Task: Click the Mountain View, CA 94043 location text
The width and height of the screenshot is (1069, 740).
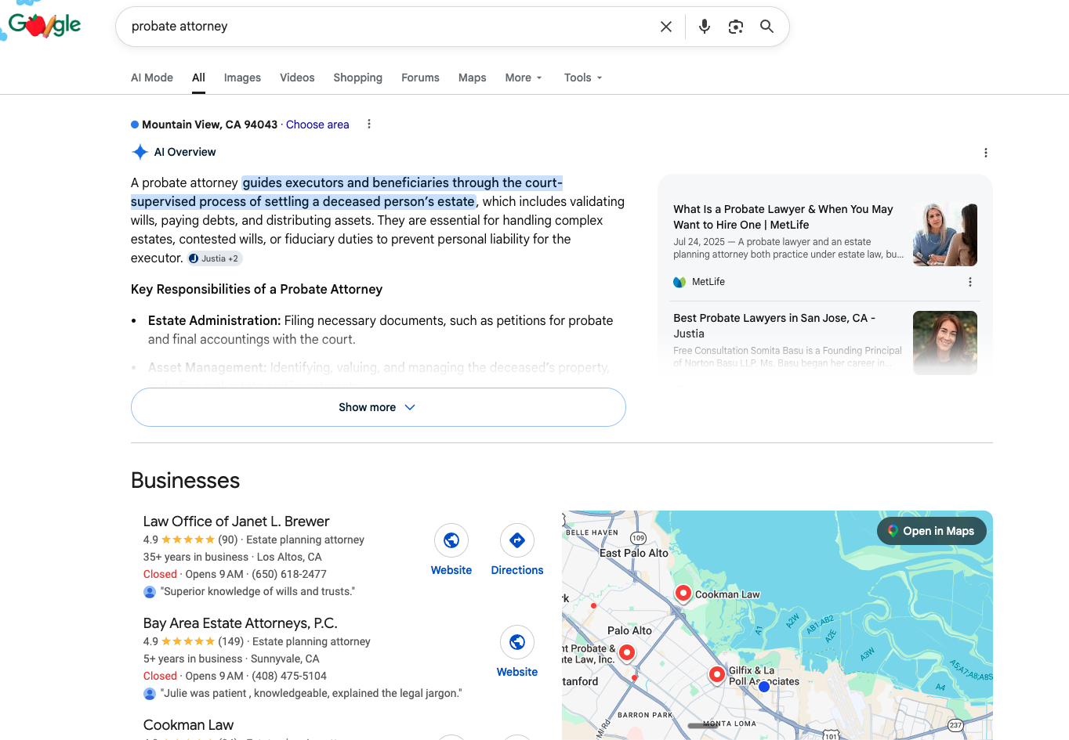Action: tap(209, 125)
